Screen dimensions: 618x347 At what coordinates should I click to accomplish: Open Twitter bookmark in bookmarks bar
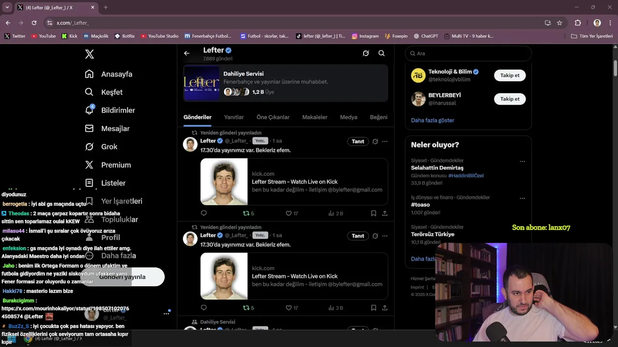coord(15,36)
